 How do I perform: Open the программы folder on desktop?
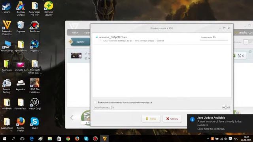(x=21, y=46)
